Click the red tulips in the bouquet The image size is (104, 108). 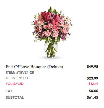pos(50,18)
